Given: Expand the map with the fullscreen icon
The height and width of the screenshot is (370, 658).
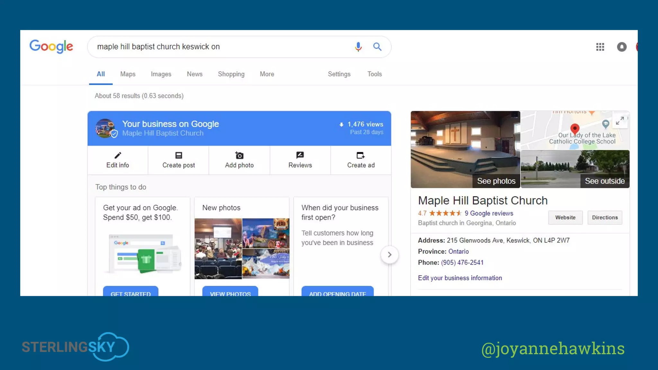Looking at the screenshot, I should click(620, 121).
